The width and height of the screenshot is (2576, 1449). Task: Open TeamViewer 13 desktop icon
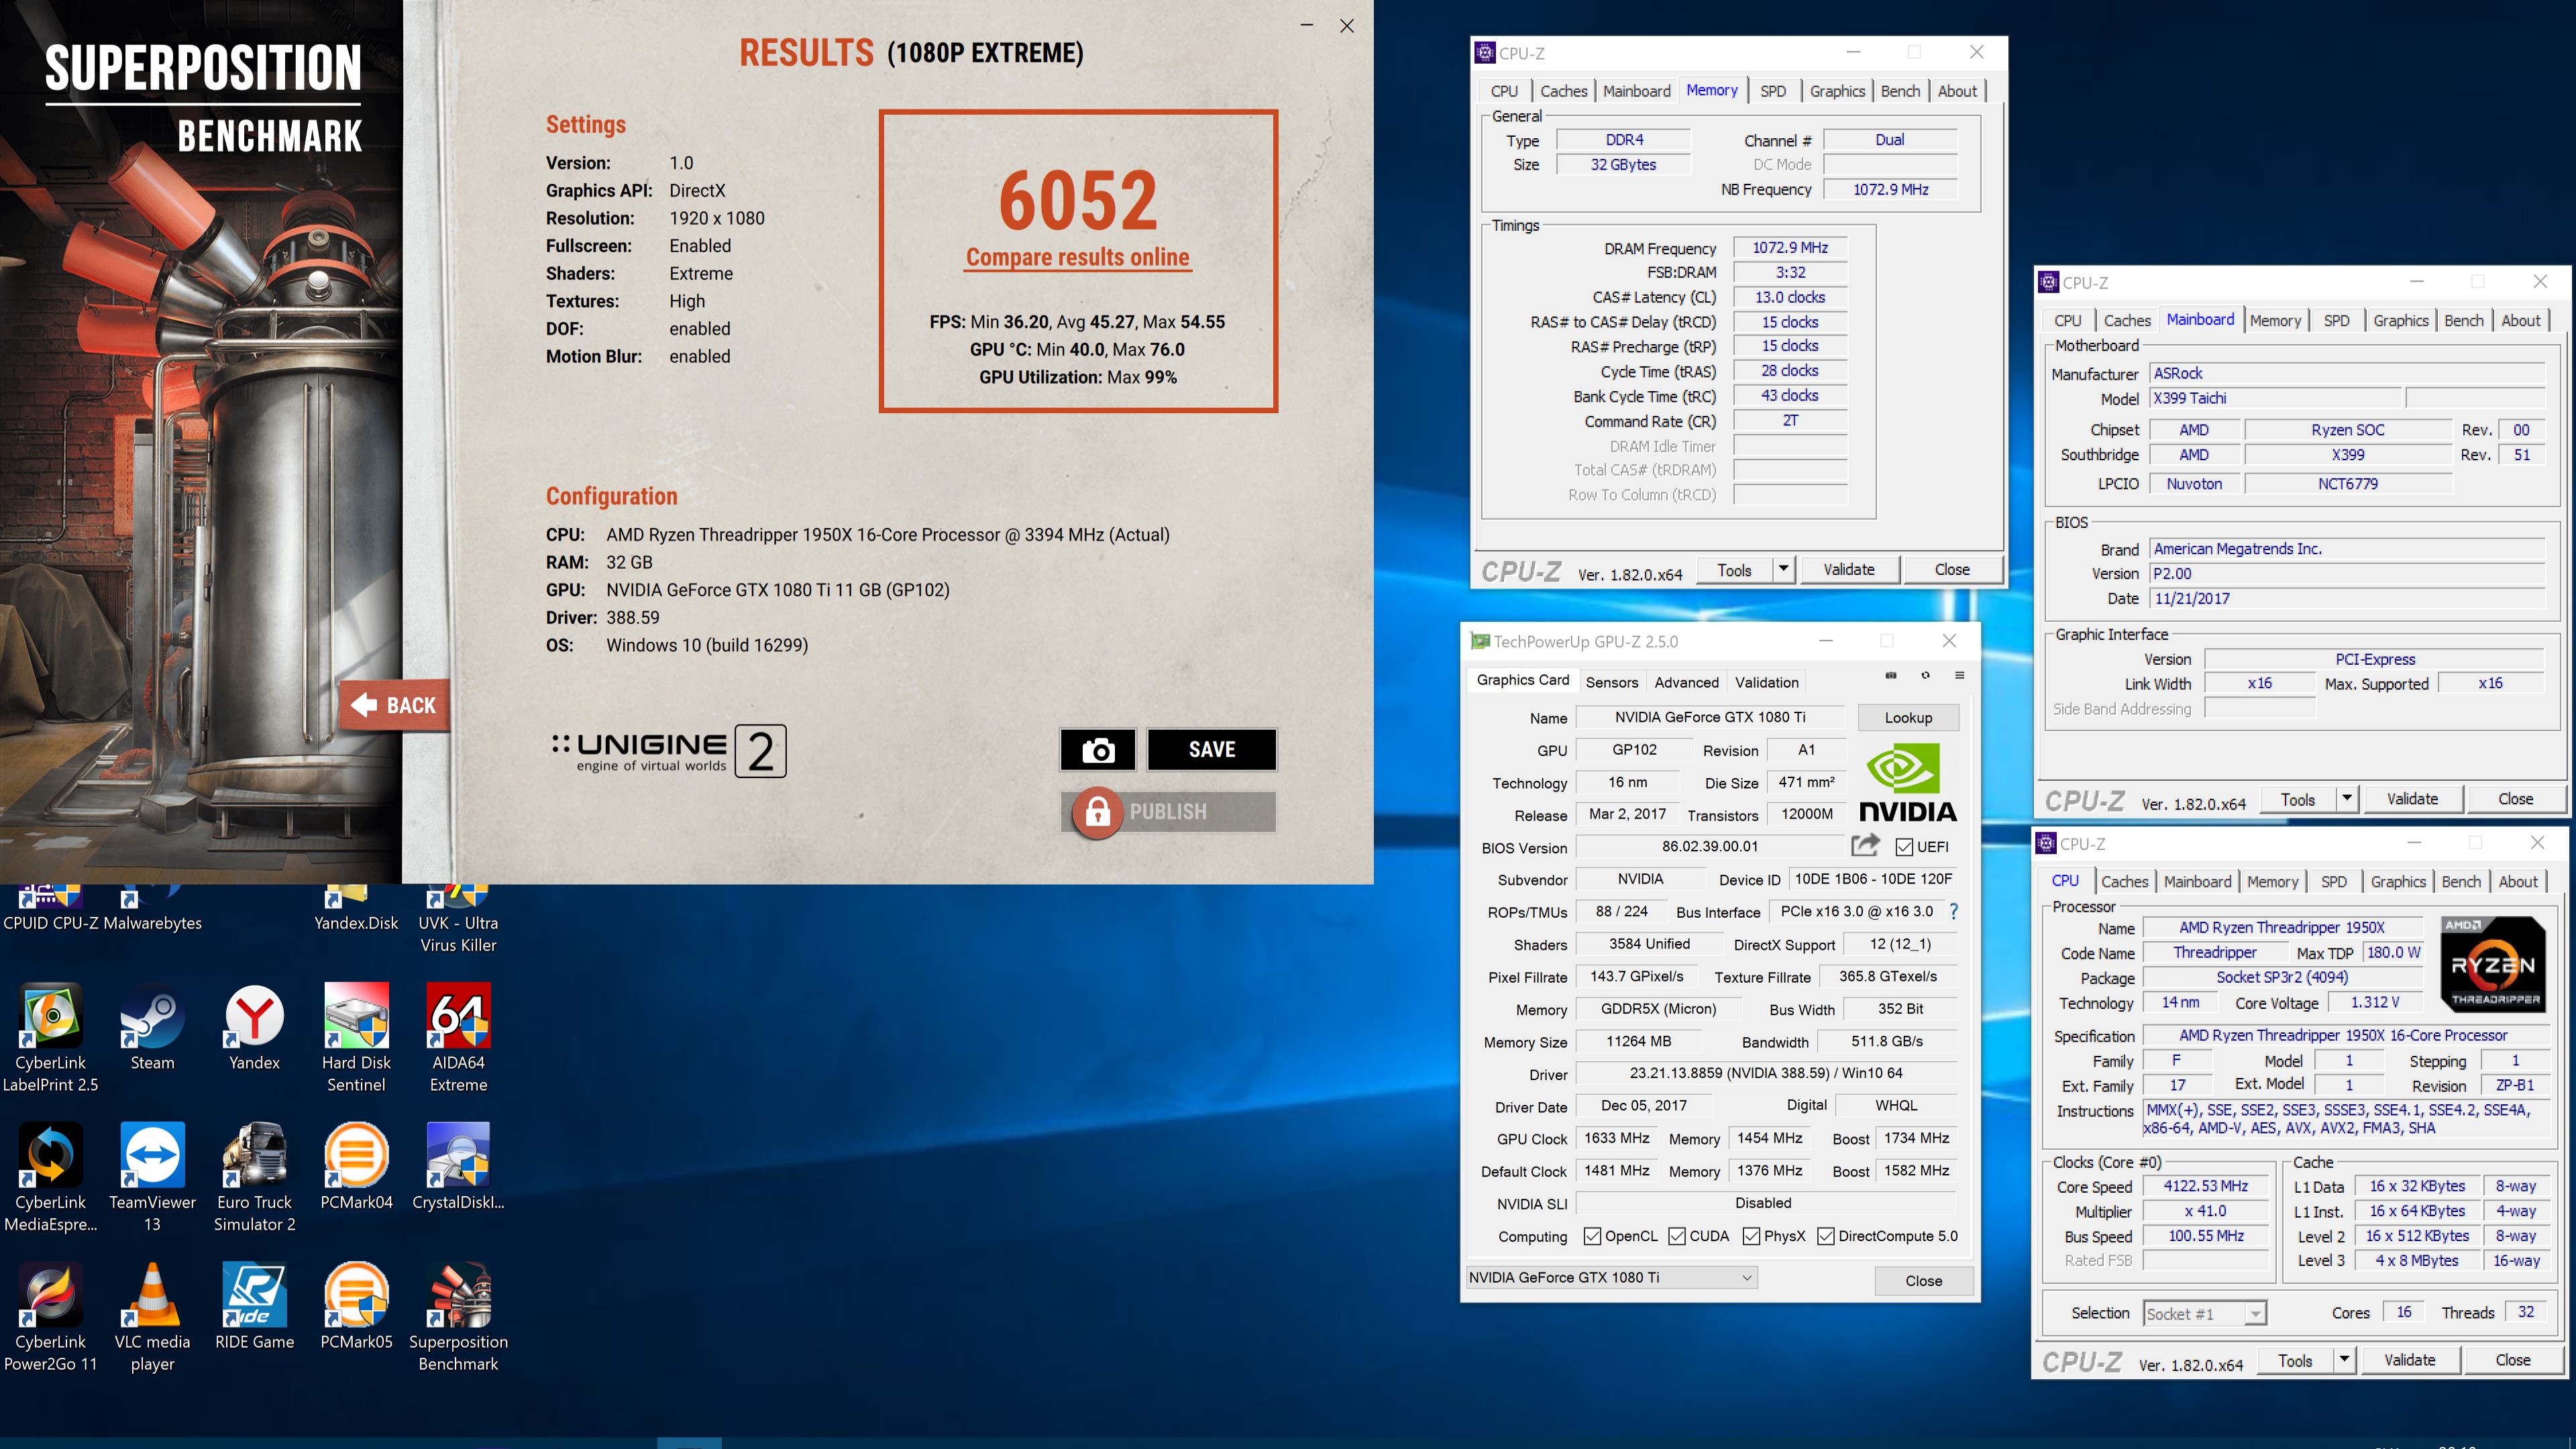pos(152,1178)
